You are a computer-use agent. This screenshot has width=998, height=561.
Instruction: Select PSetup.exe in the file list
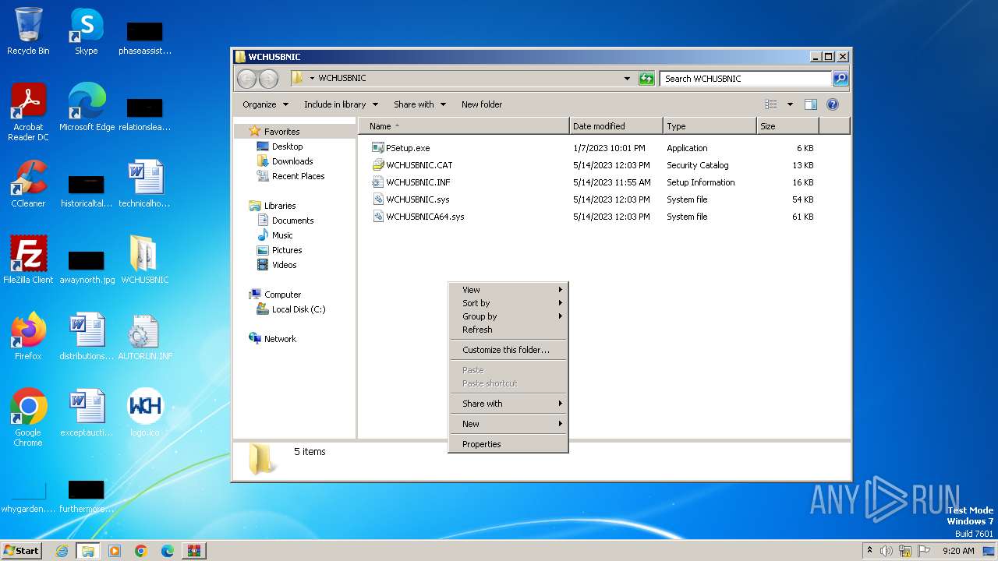click(408, 148)
